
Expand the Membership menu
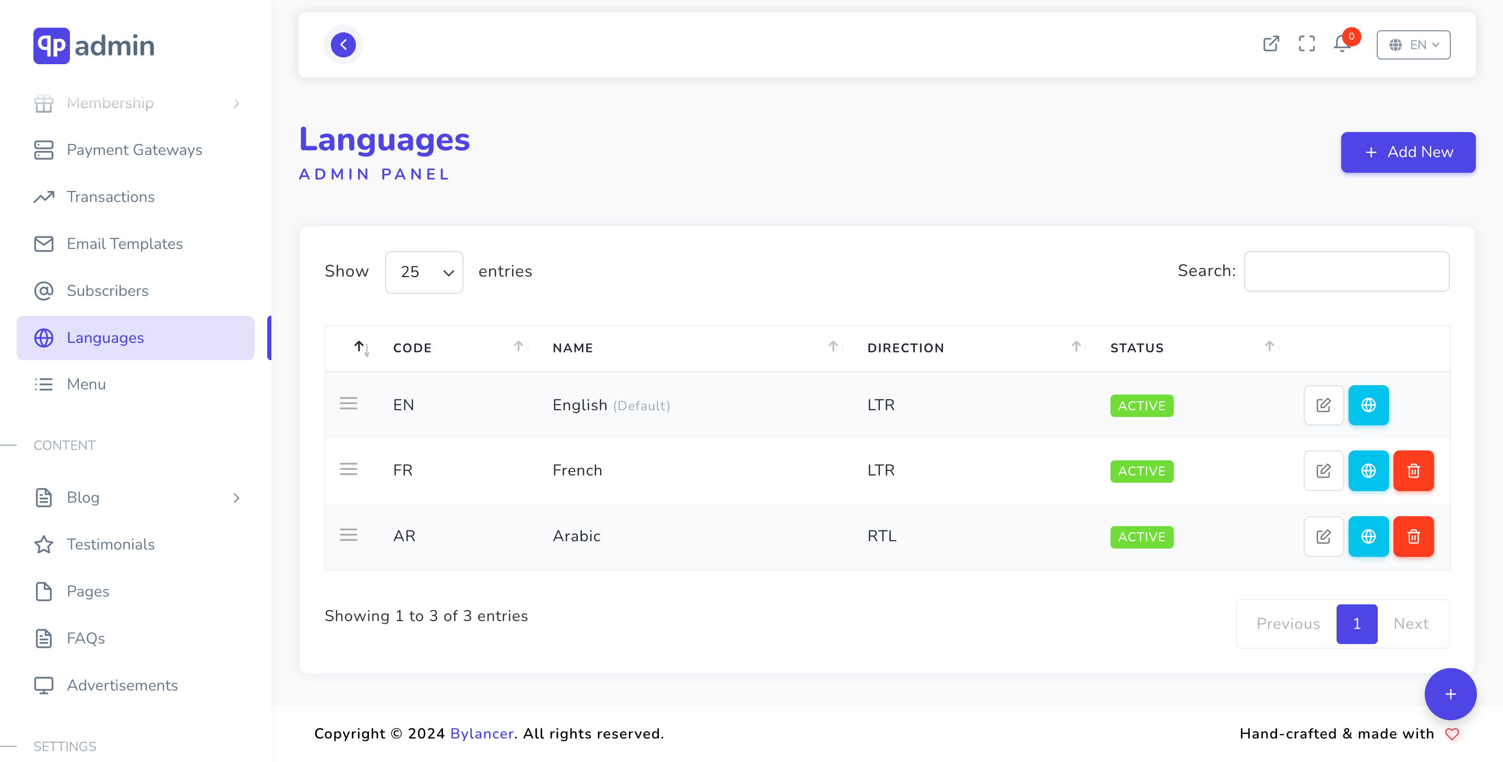coord(135,103)
